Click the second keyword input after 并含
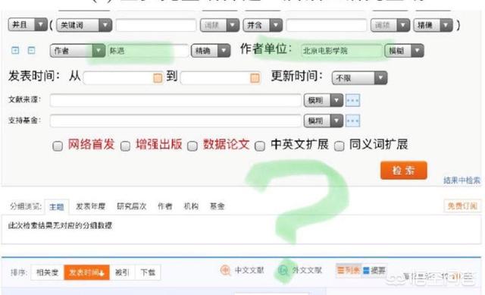Viewport: 485px width, 295px height. [327, 25]
